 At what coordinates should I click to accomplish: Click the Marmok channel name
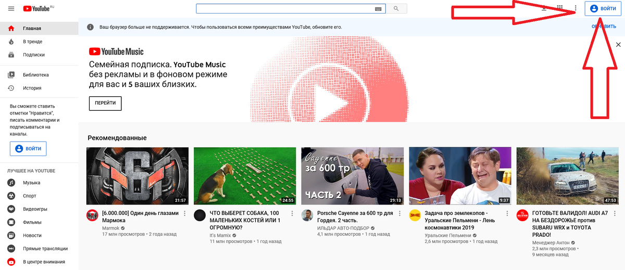click(111, 228)
